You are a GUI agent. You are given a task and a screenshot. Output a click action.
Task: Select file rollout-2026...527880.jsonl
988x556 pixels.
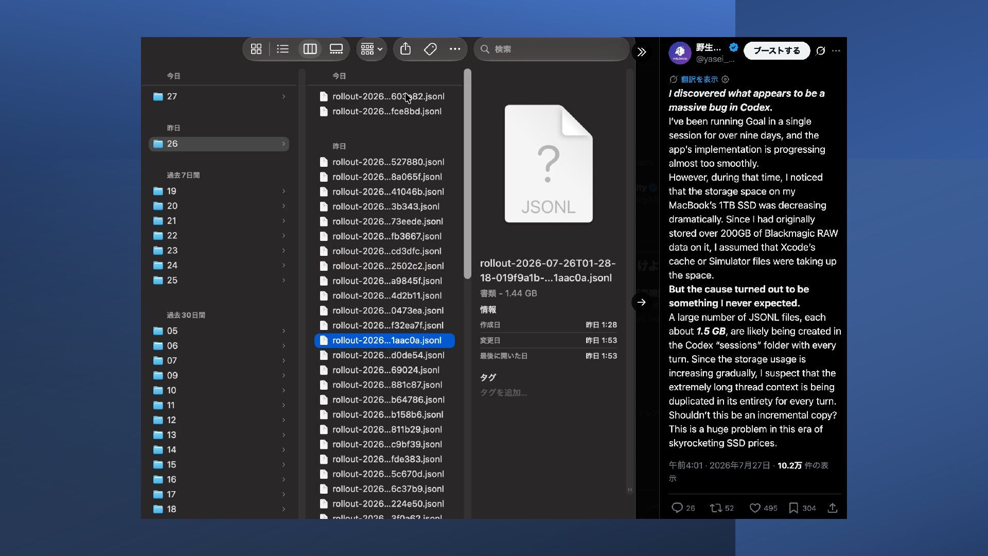pos(384,162)
